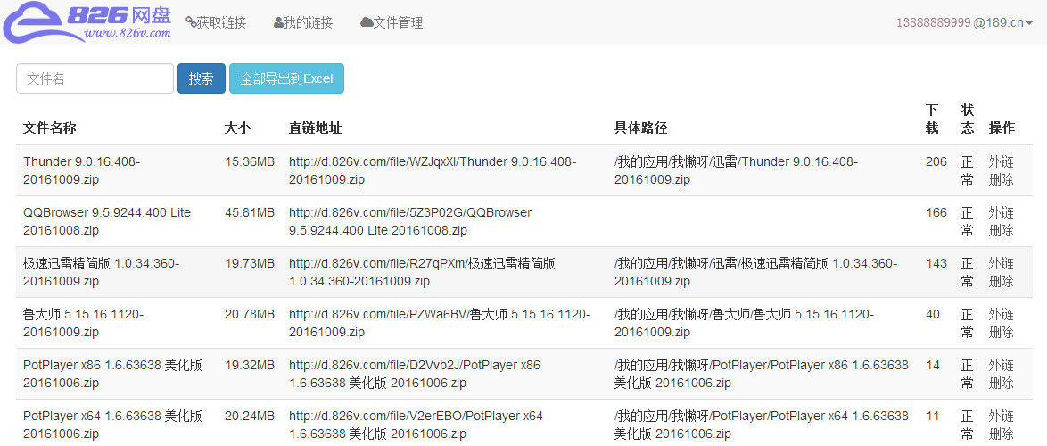Click 外链 for 极速迅雷精简版 row
This screenshot has width=1047, height=446.
coord(1001,264)
